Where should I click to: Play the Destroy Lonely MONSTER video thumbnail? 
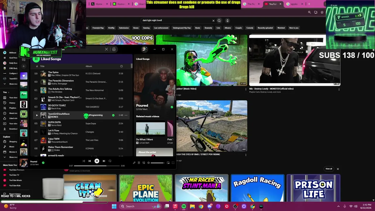(x=294, y=60)
